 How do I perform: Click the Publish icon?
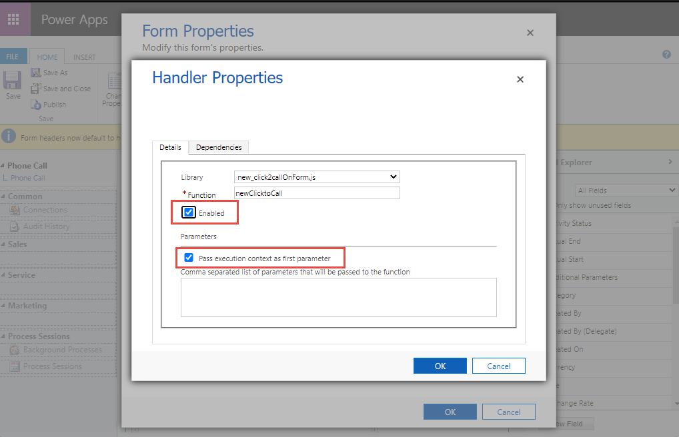(x=35, y=105)
